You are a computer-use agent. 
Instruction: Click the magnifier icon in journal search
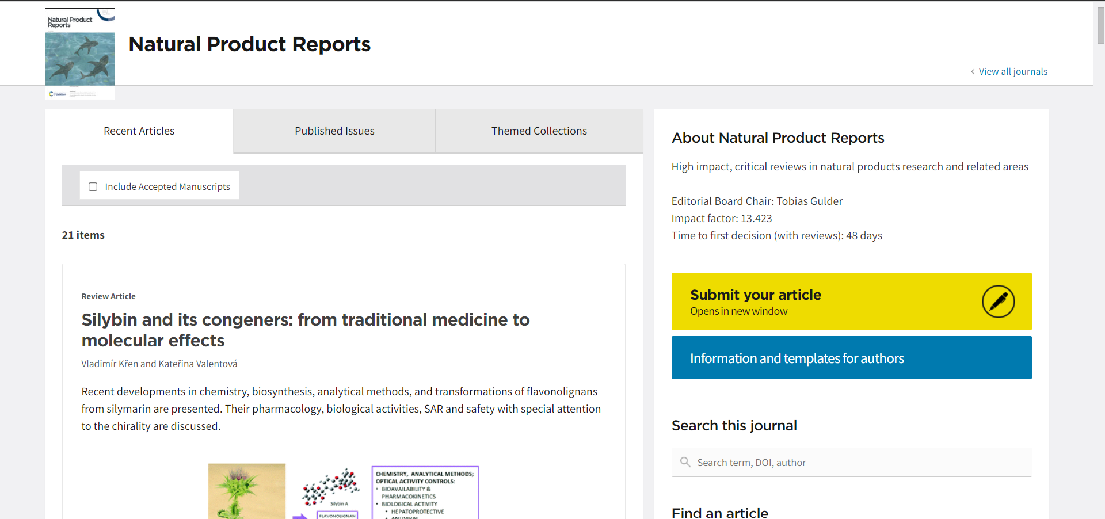click(x=685, y=462)
